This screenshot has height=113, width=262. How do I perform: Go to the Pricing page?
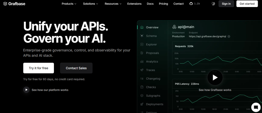163,4
